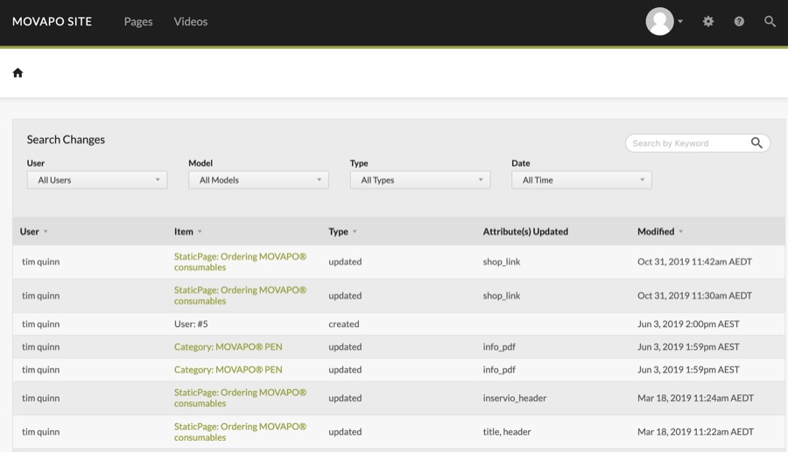Sort by the Item column header

click(x=184, y=232)
